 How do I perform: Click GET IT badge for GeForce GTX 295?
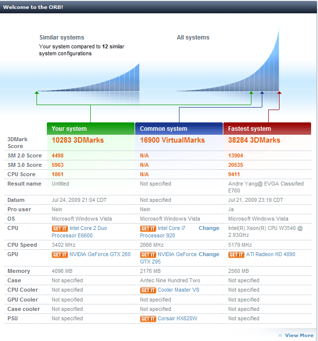148,255
